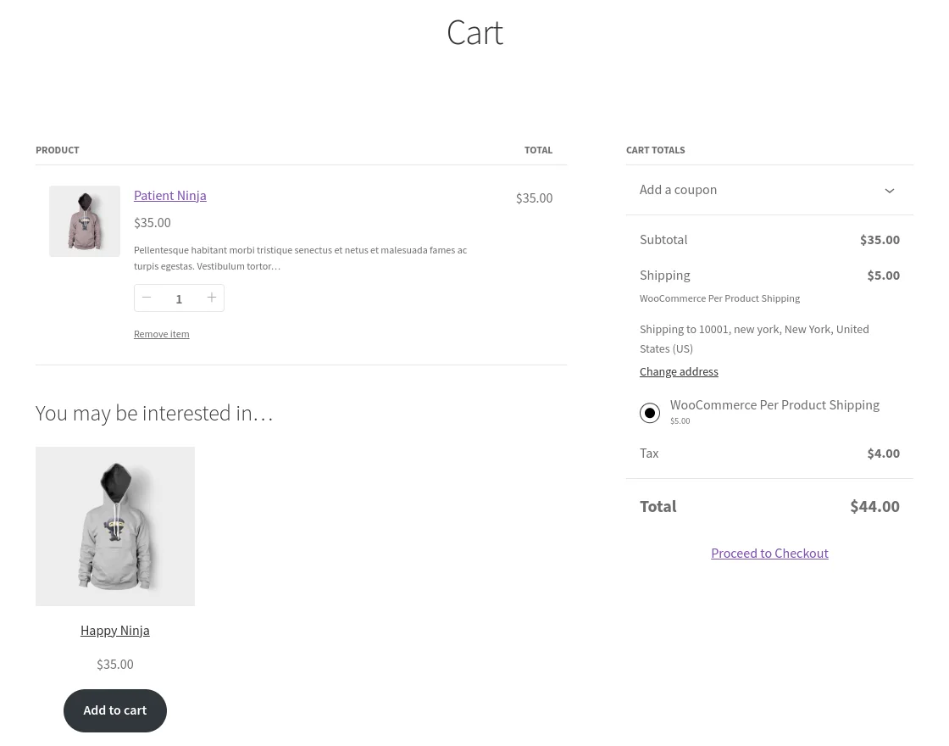Remove Patient Ninja from the cart
The image size is (949, 746).
161,333
